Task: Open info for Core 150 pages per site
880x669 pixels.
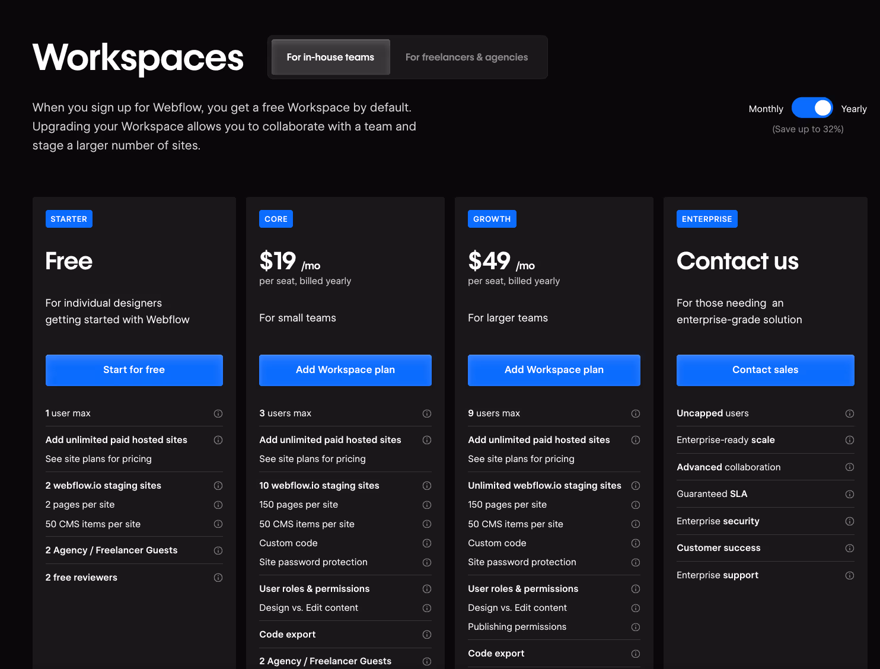Action: coord(427,505)
